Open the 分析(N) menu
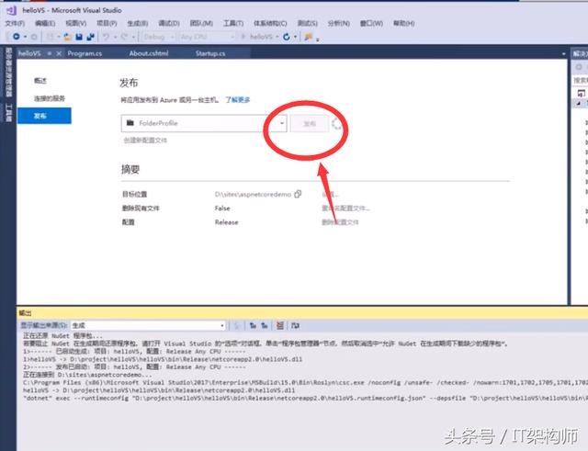588x451 pixels. 338,23
